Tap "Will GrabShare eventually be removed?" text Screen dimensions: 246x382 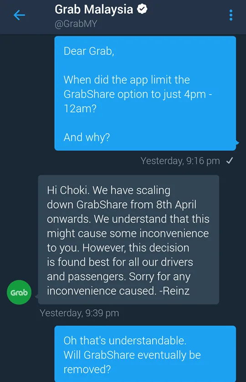pyautogui.click(x=132, y=362)
